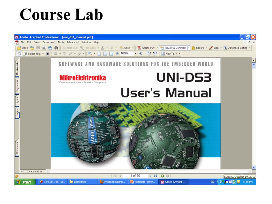The image size is (272, 204).
Task: Select the Hand tool
Action: [x=19, y=54]
